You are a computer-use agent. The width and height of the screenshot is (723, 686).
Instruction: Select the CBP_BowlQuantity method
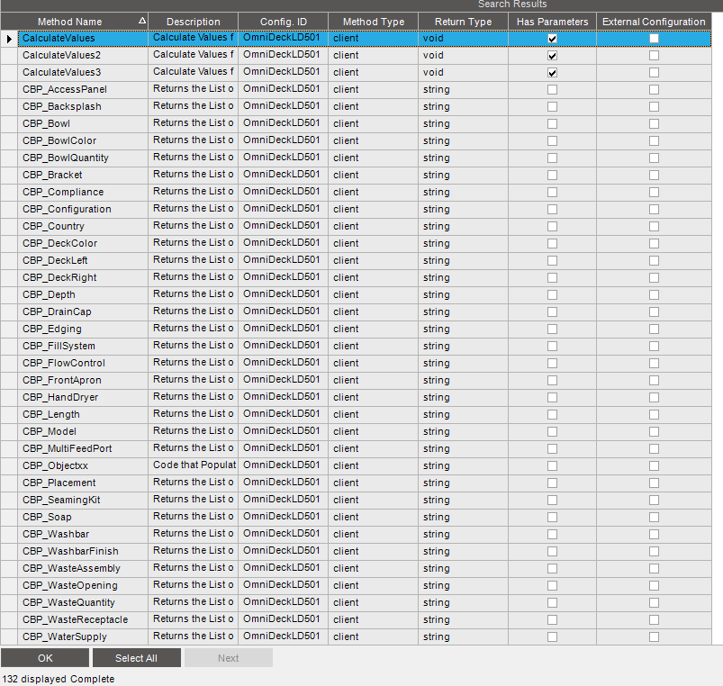(66, 158)
